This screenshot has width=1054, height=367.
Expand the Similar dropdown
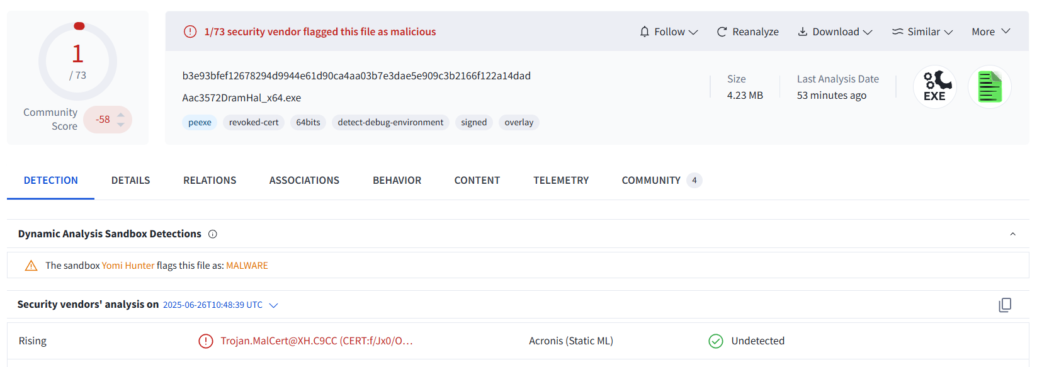tap(922, 32)
